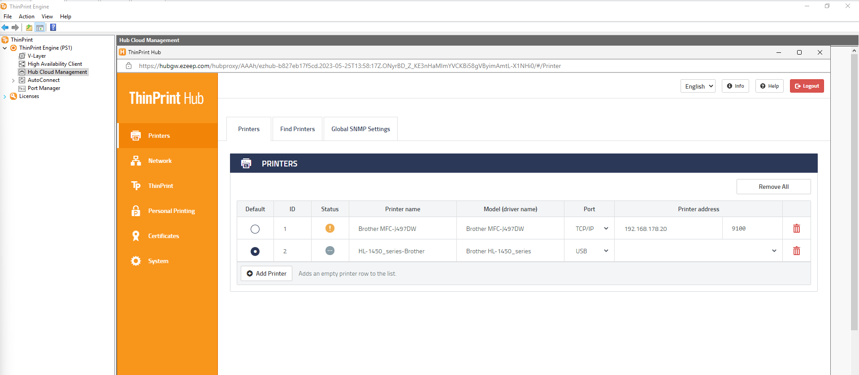Image resolution: width=859 pixels, height=375 pixels.
Task: Switch to the Global SNMP Settings tab
Action: pyautogui.click(x=361, y=129)
